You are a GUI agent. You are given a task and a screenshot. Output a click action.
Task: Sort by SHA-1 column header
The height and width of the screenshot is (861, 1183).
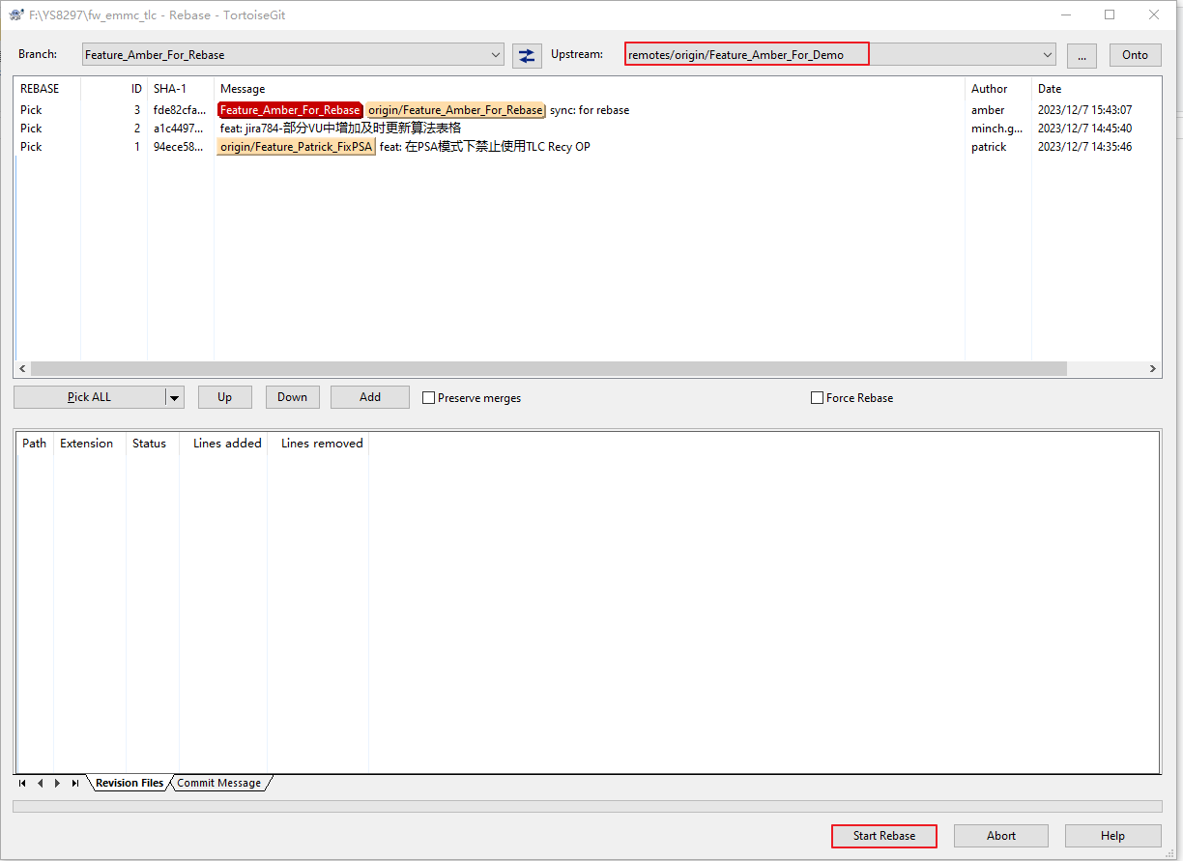[x=181, y=89]
